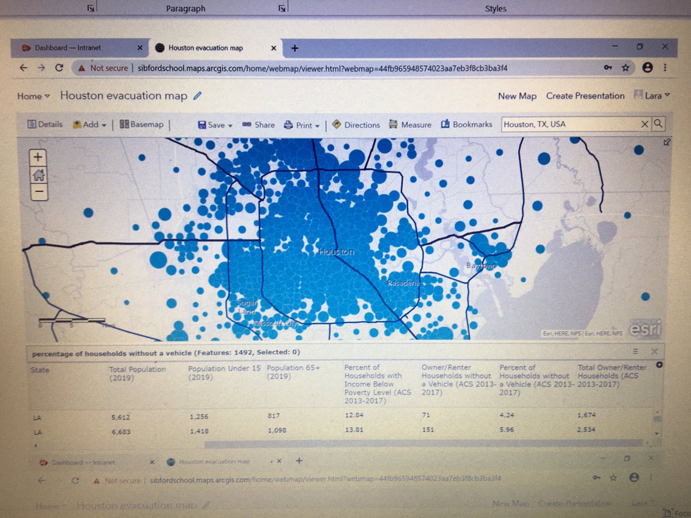This screenshot has width=691, height=518.
Task: Click the browser forward arrow
Action: coord(40,68)
